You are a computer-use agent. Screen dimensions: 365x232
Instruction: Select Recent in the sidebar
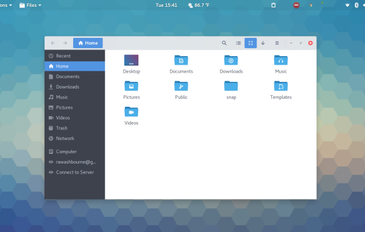[x=74, y=56]
